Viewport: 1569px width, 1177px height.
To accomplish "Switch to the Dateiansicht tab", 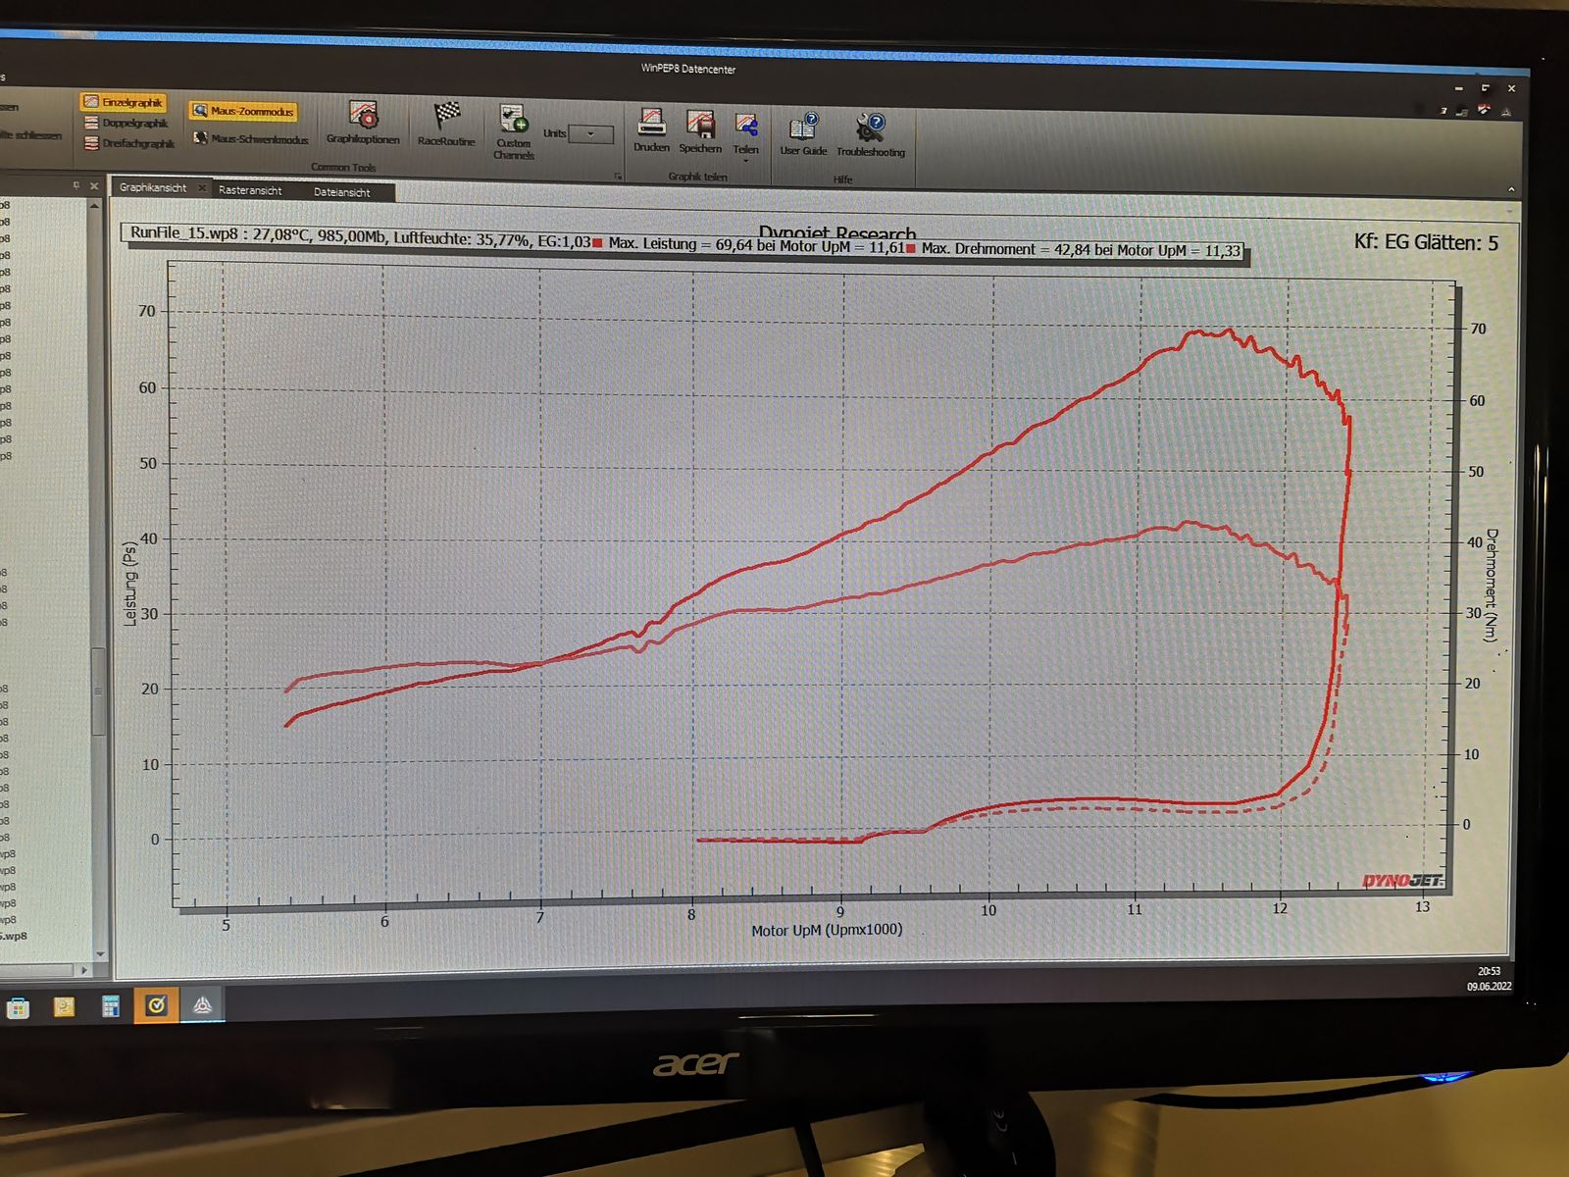I will tap(342, 192).
